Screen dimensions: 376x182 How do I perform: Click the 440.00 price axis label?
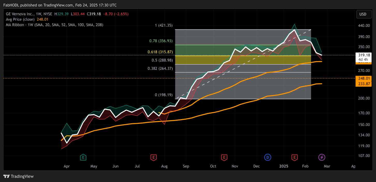(x=364, y=26)
